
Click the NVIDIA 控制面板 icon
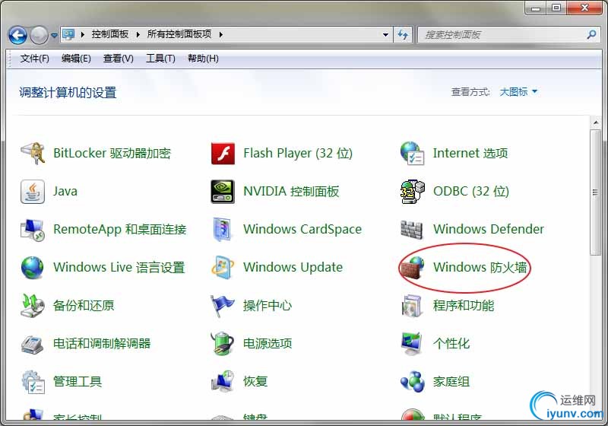[223, 191]
